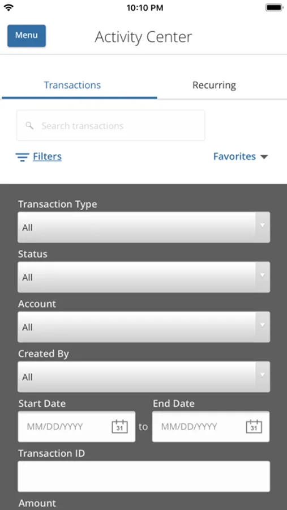Click the End Date input field
The height and width of the screenshot is (510, 287).
(211, 426)
